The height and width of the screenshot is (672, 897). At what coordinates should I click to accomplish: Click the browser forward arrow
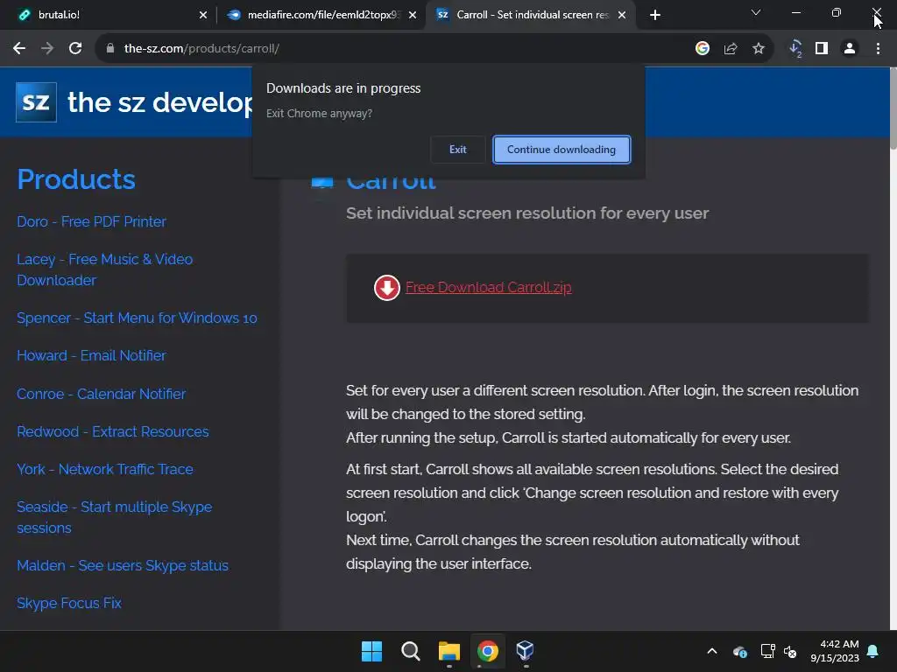click(x=47, y=49)
